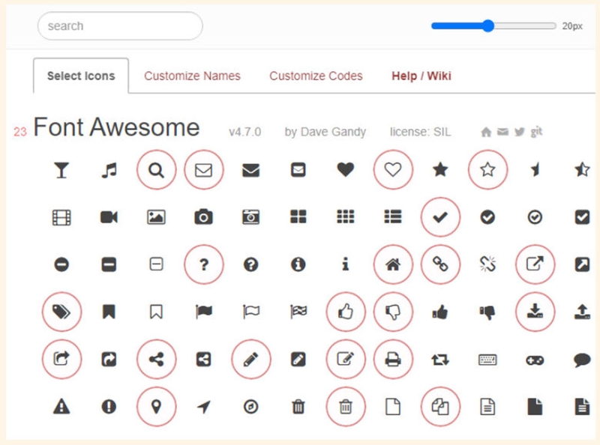The image size is (600, 445).
Task: Select the solid star icon
Action: tap(440, 170)
